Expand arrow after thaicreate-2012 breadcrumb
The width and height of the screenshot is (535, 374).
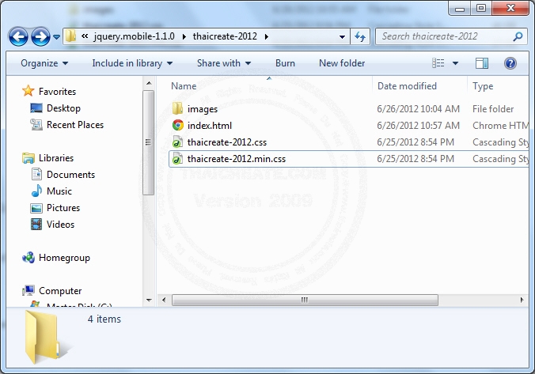pyautogui.click(x=267, y=36)
